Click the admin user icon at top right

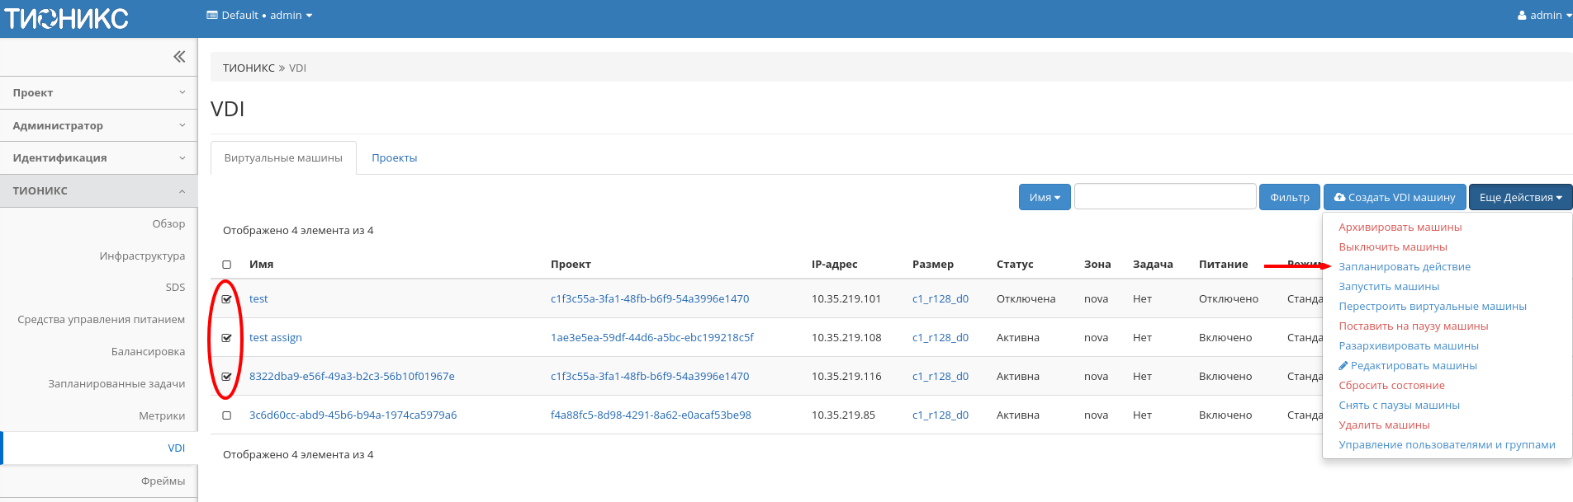1522,16
